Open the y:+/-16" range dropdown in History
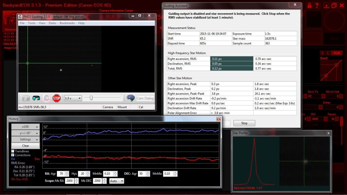 (25, 133)
